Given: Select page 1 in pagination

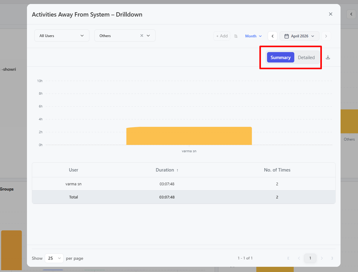Looking at the screenshot, I should [310, 258].
